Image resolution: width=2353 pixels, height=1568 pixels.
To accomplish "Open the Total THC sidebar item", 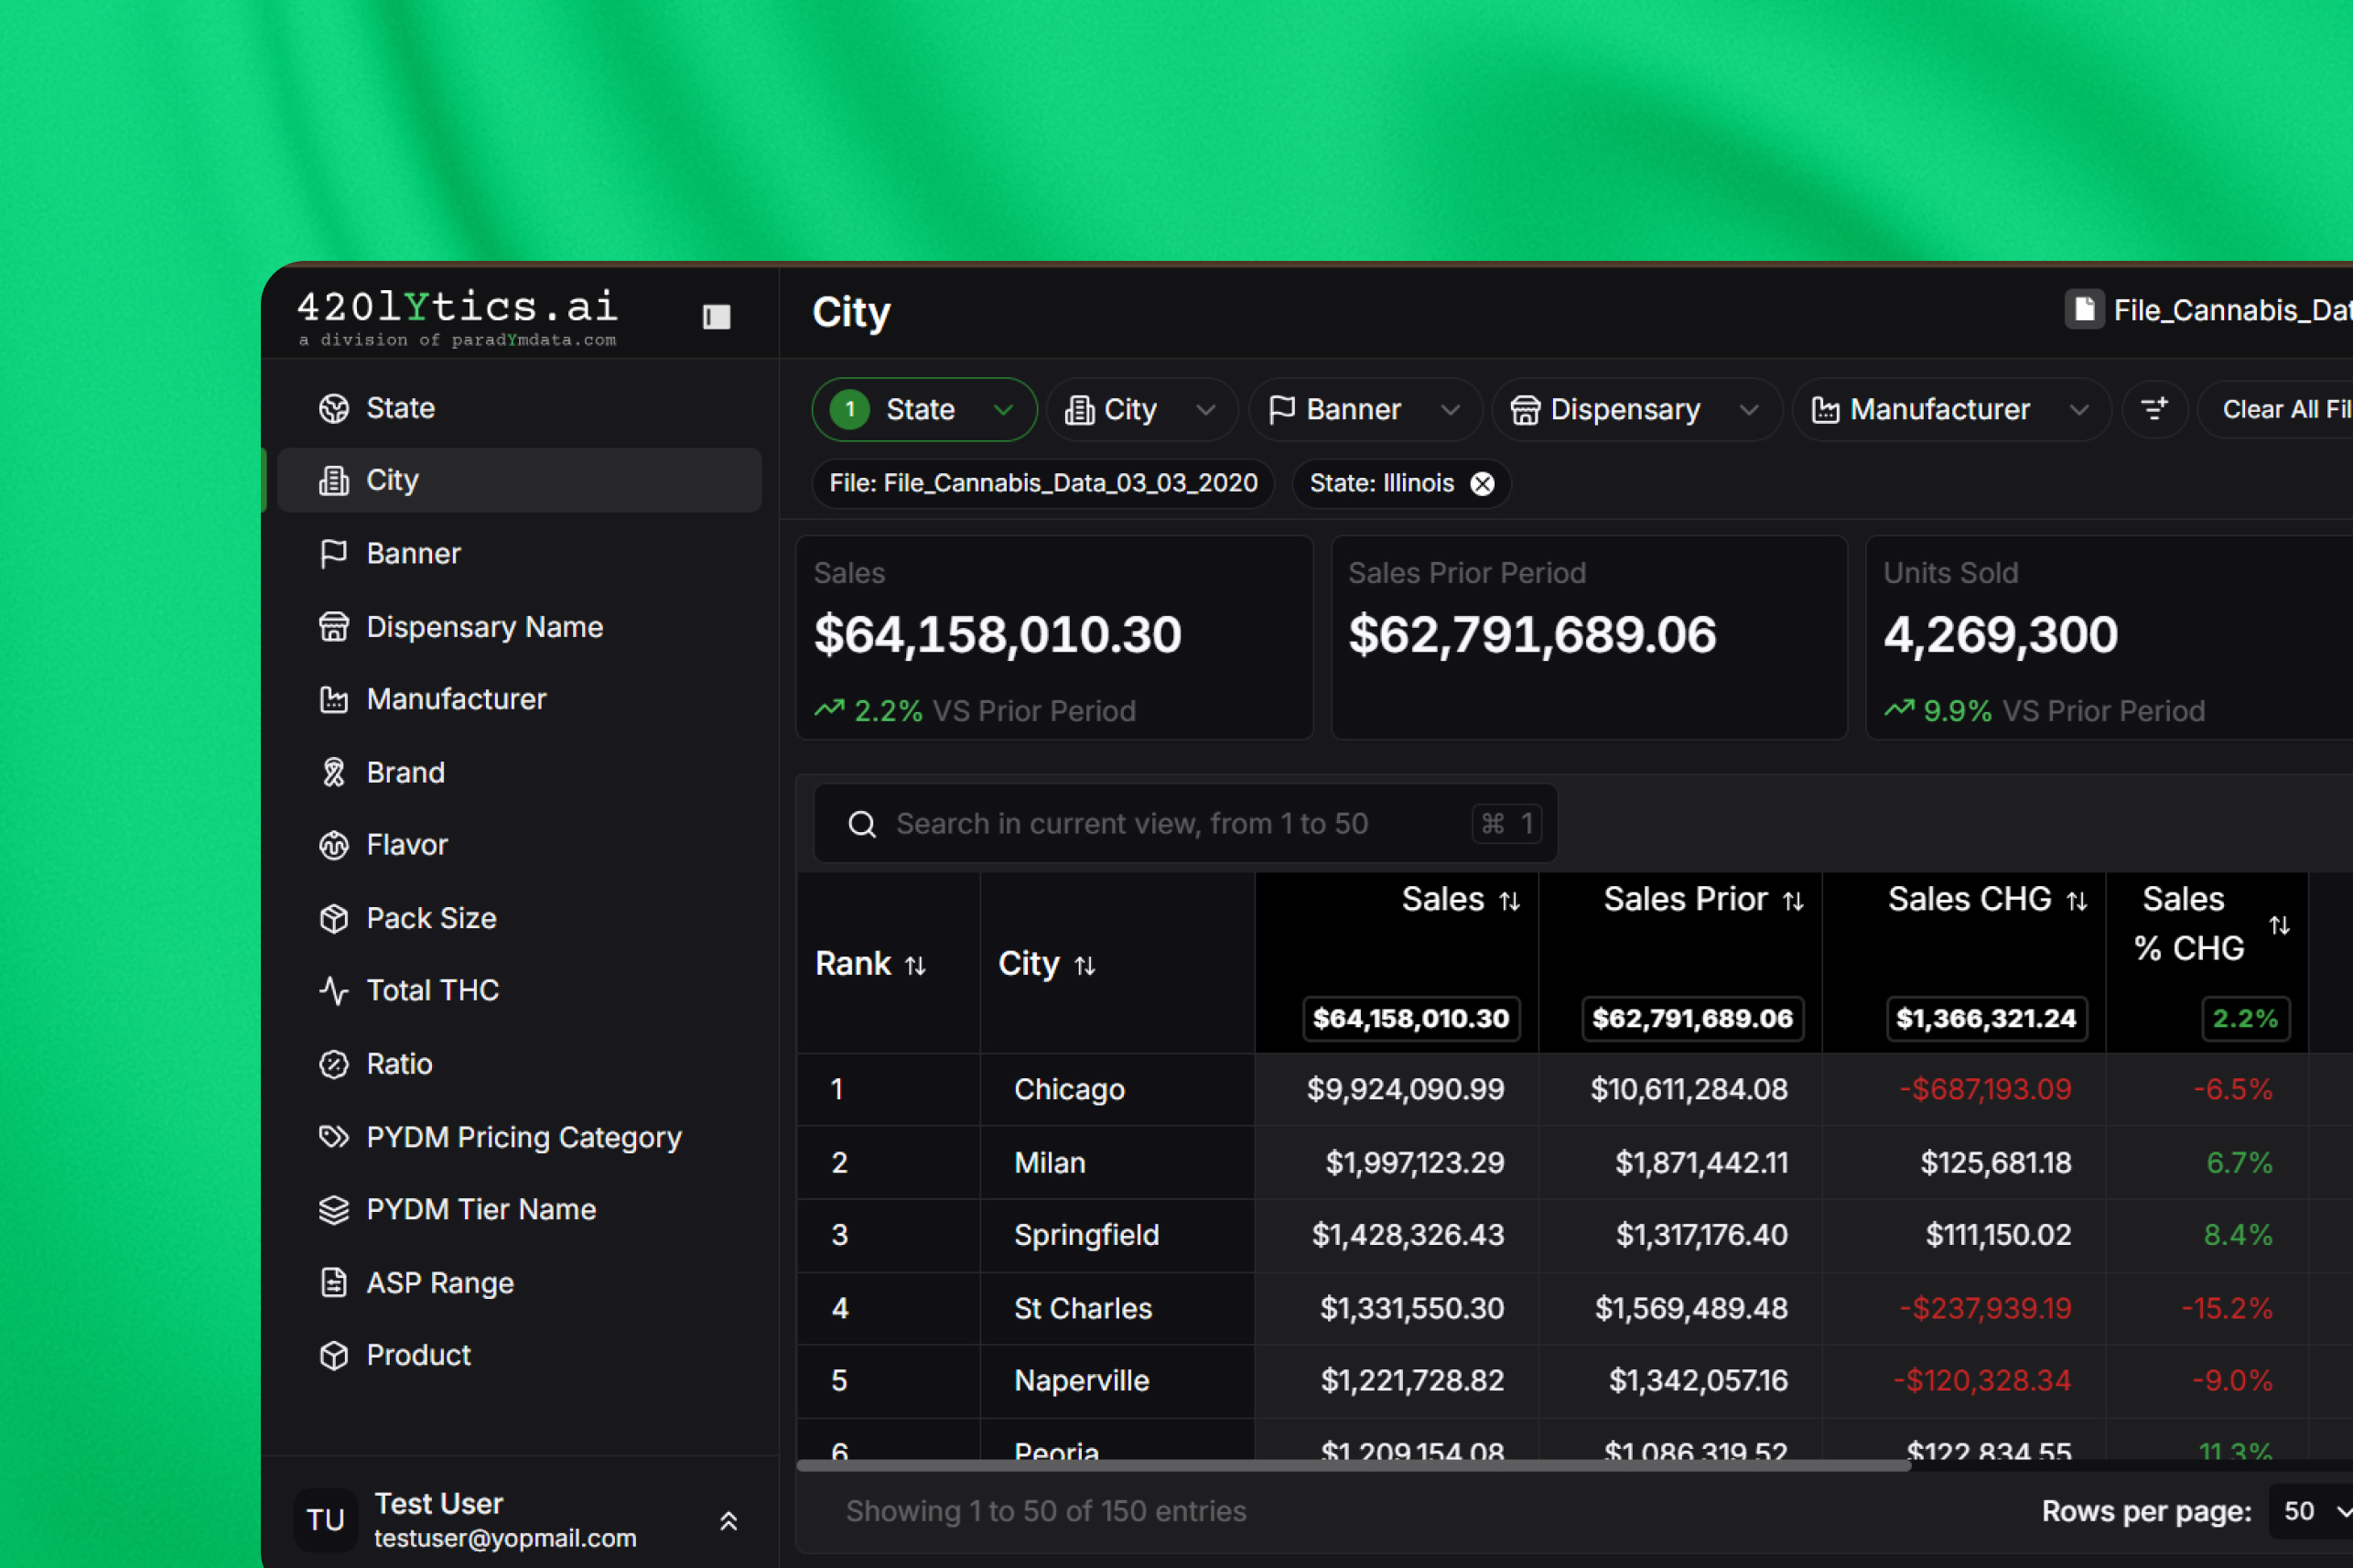I will point(432,990).
